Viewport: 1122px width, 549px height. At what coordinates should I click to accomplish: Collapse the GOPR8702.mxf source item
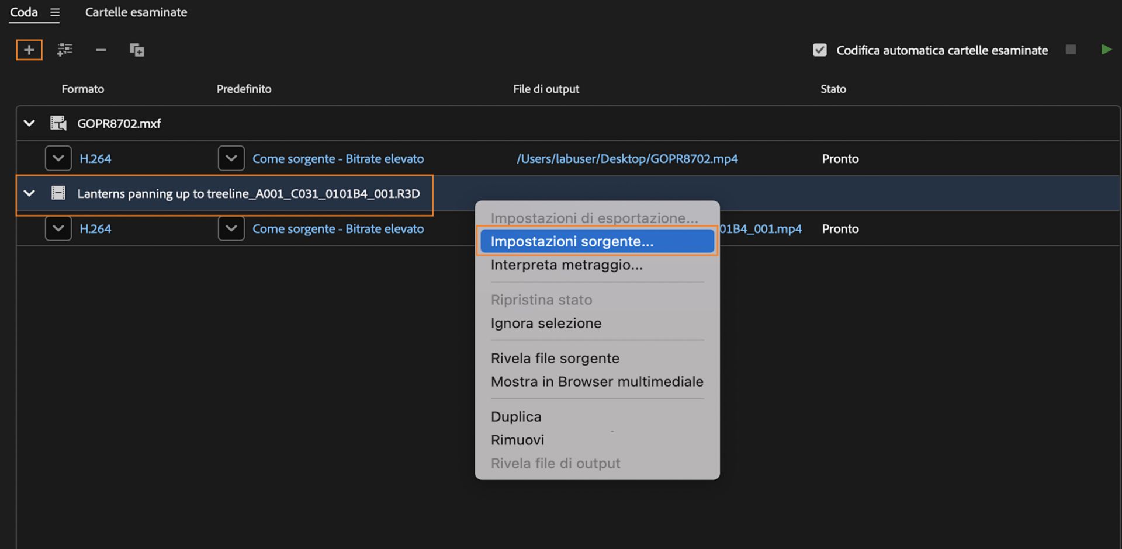coord(29,123)
